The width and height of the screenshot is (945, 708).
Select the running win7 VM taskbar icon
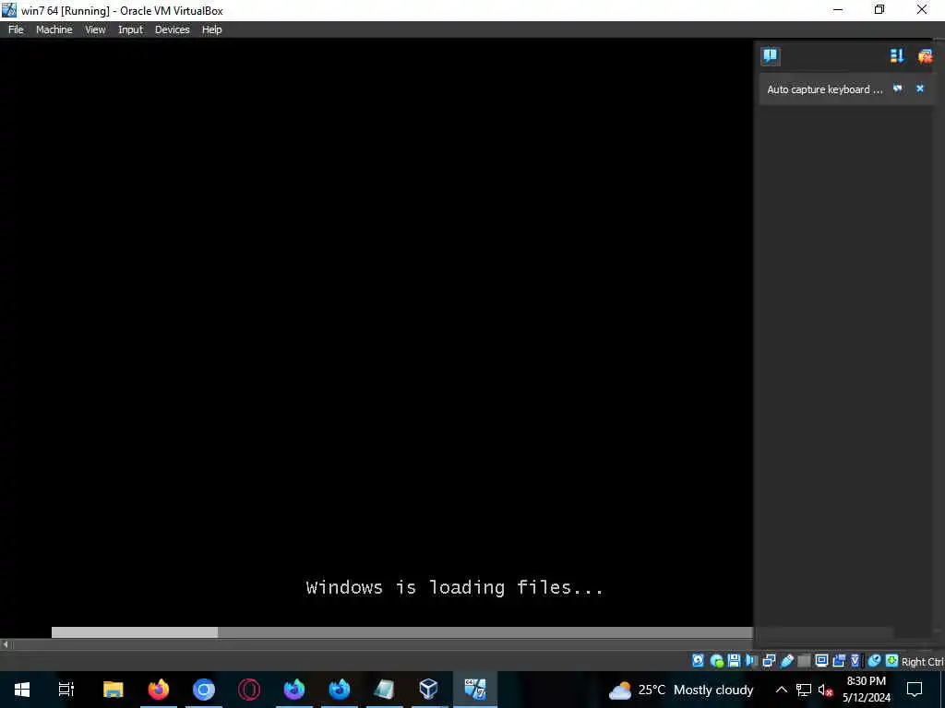coord(475,690)
